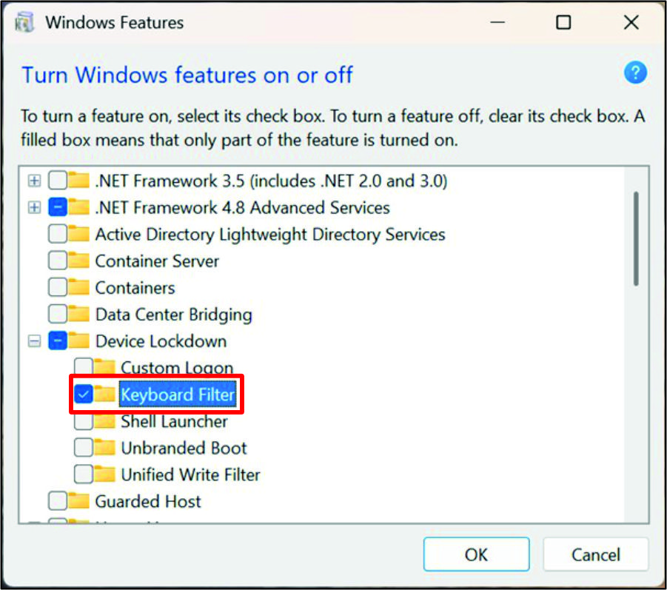Click the Containers folder icon
Viewport: 667px width, 590px height.
(78, 287)
